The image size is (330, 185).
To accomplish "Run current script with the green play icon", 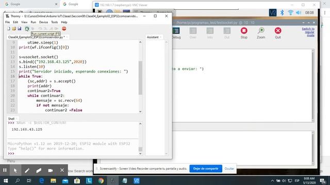I will [x=27, y=29].
